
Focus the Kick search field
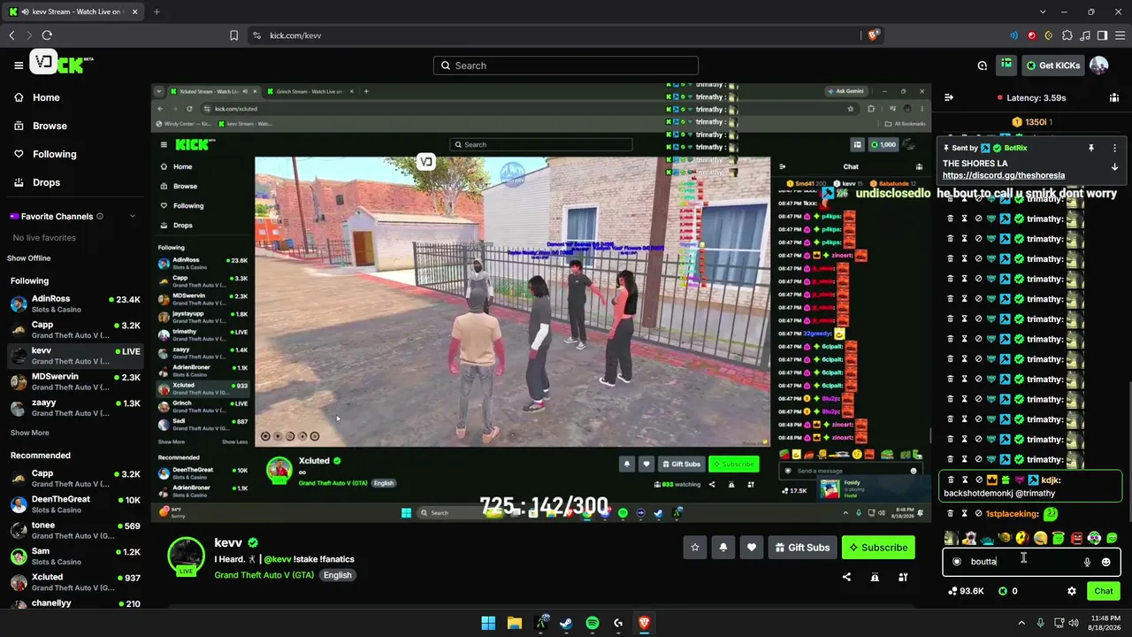[x=566, y=65]
